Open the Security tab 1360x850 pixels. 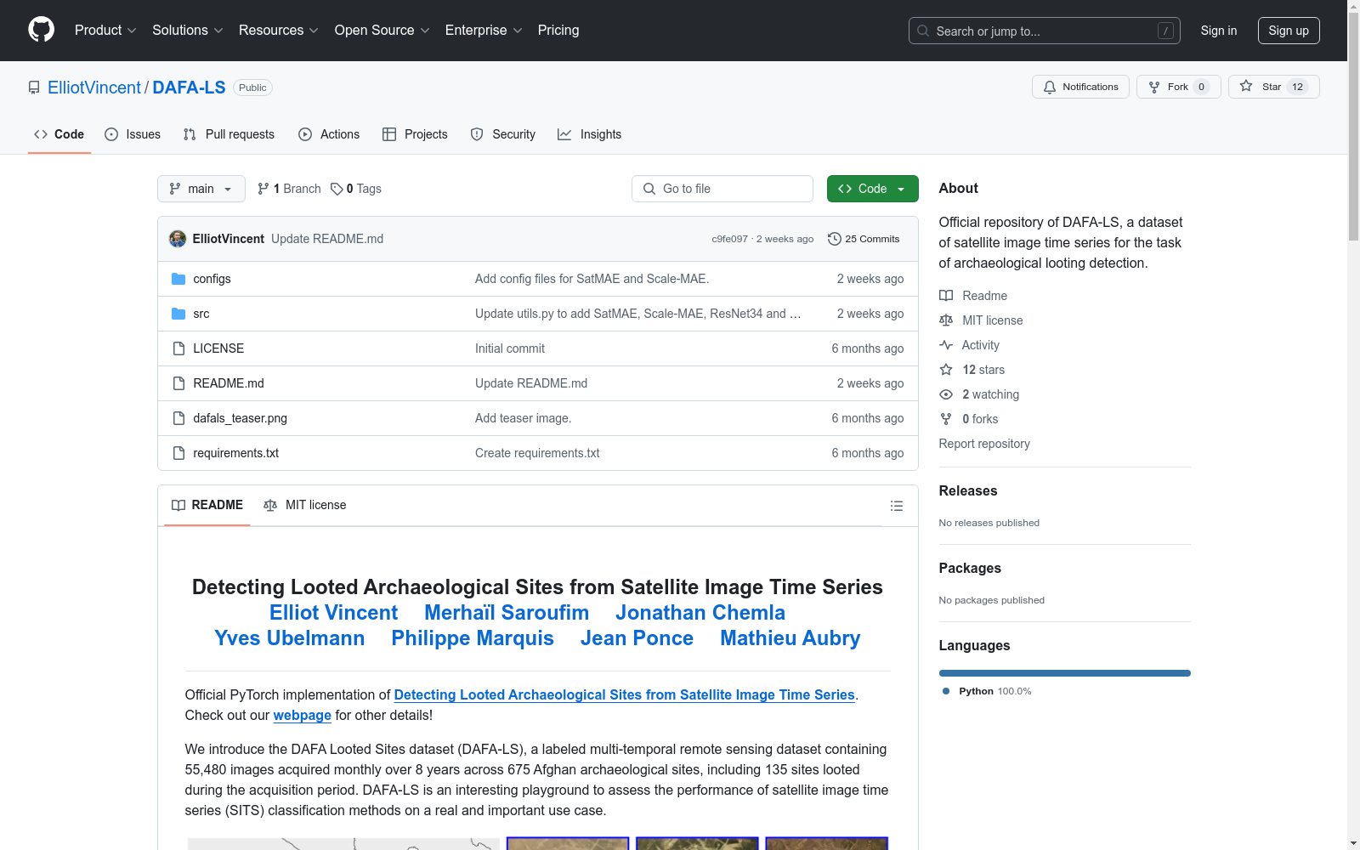503,134
